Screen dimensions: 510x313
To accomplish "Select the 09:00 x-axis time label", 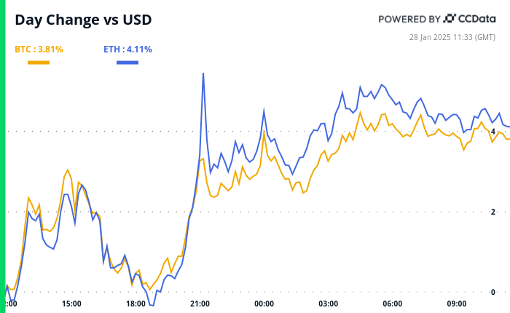I will coord(456,304).
